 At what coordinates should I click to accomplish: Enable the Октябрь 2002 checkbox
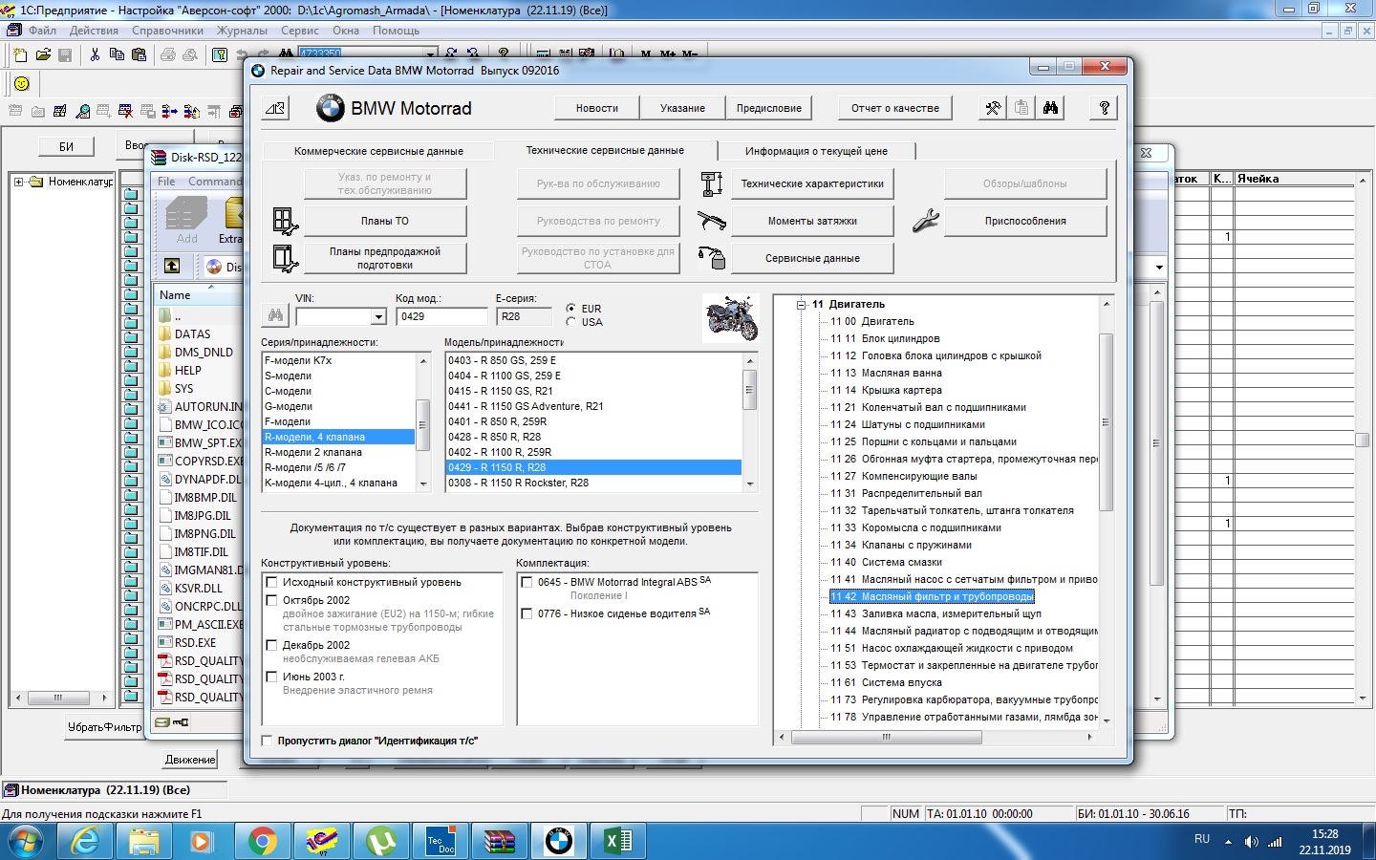(x=272, y=600)
